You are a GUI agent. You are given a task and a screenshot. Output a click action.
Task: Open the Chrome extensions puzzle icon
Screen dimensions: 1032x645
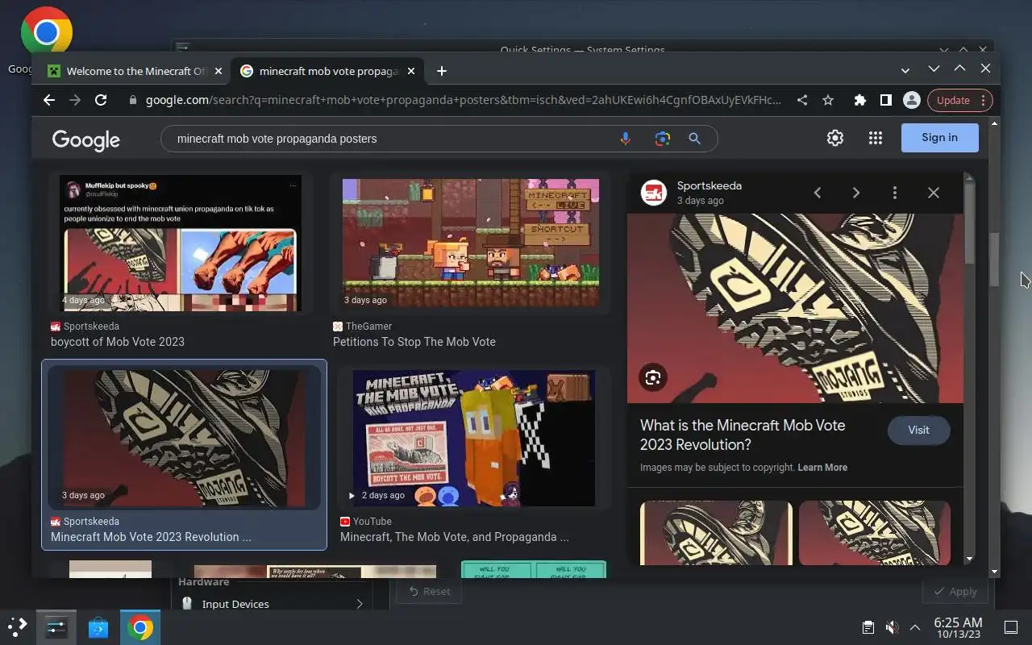click(860, 100)
